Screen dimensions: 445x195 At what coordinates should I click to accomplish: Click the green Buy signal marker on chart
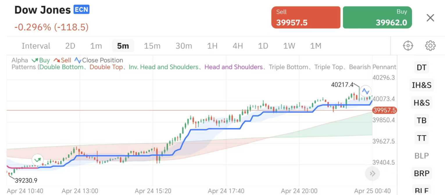(x=37, y=160)
